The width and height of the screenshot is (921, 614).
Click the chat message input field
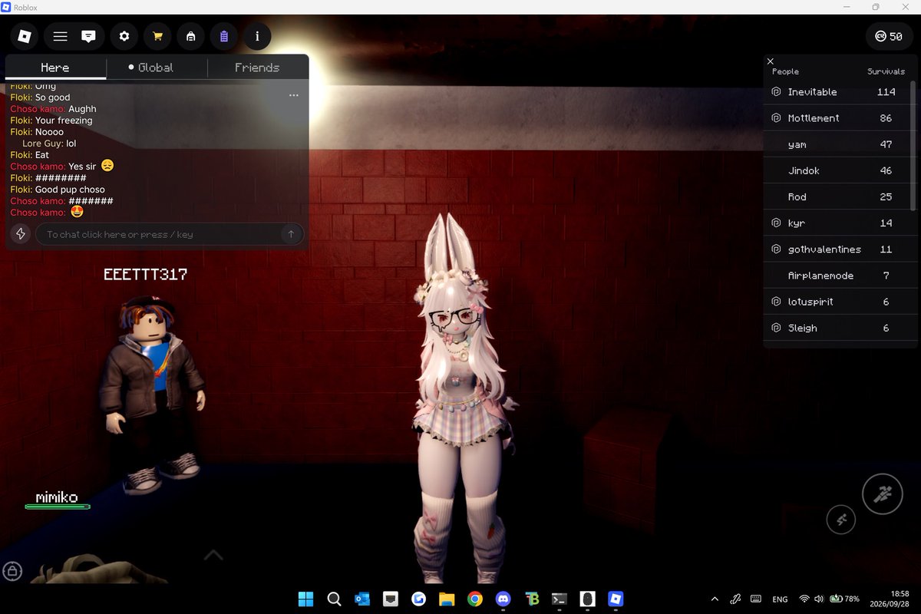[170, 234]
